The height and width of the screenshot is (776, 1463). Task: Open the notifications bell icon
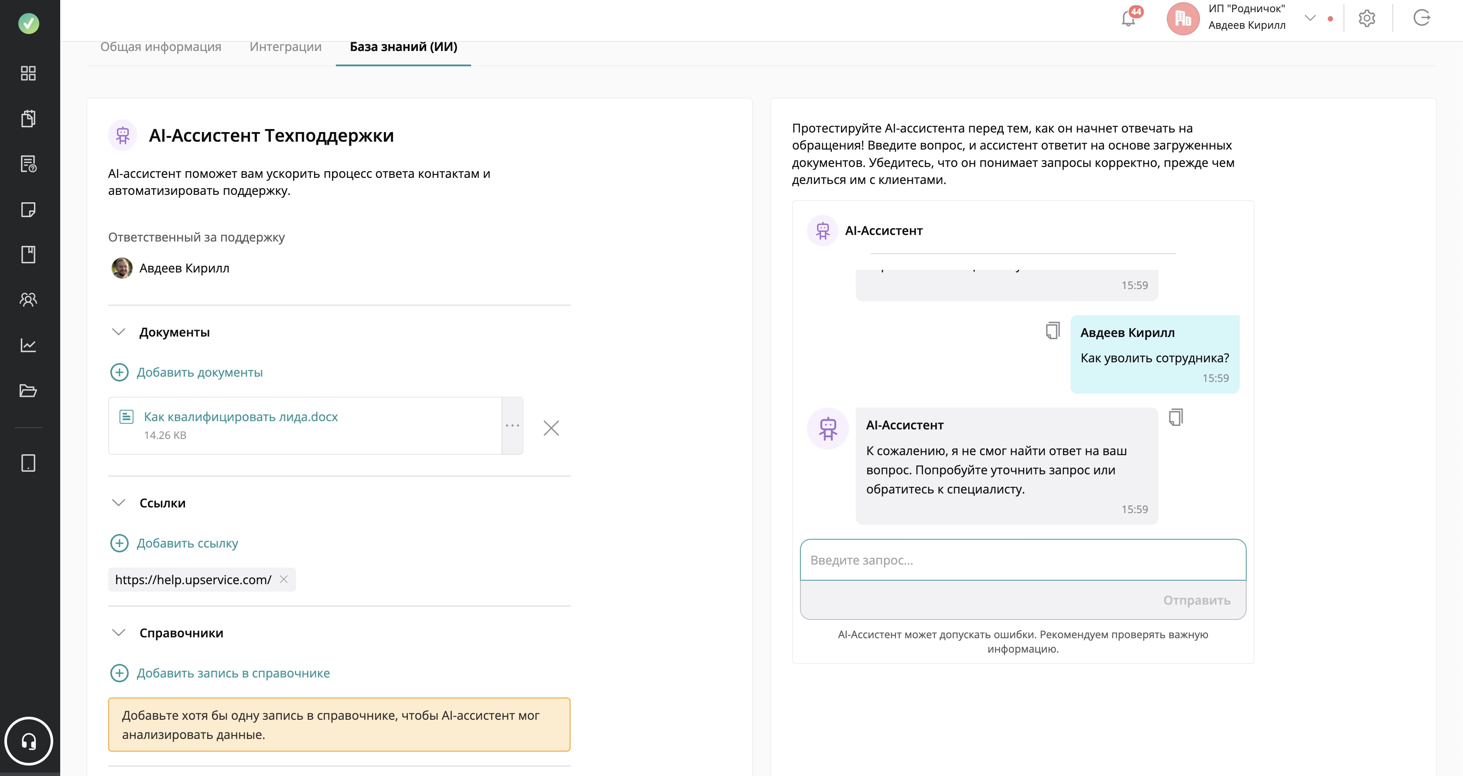[1128, 19]
